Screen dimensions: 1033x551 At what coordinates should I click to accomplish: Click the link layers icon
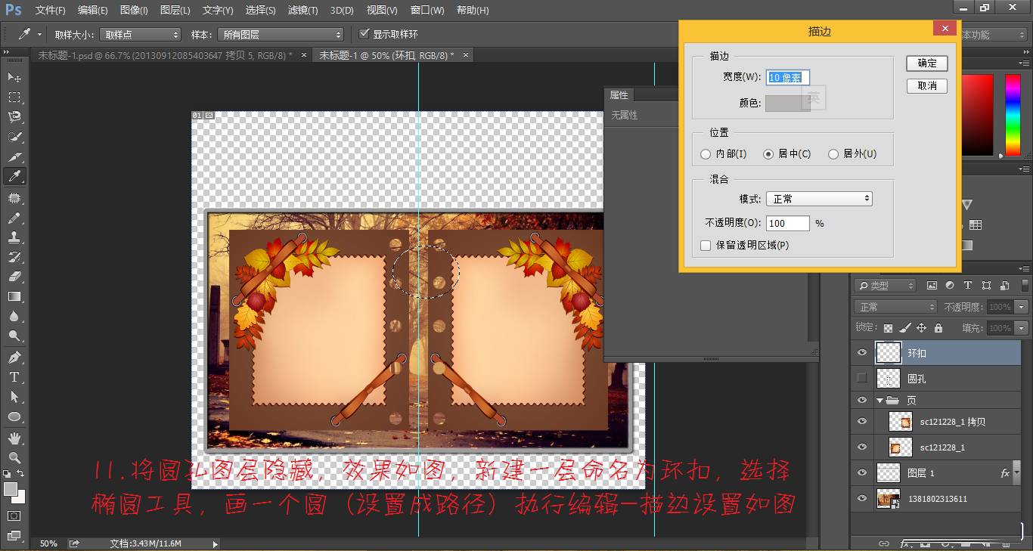tap(883, 543)
